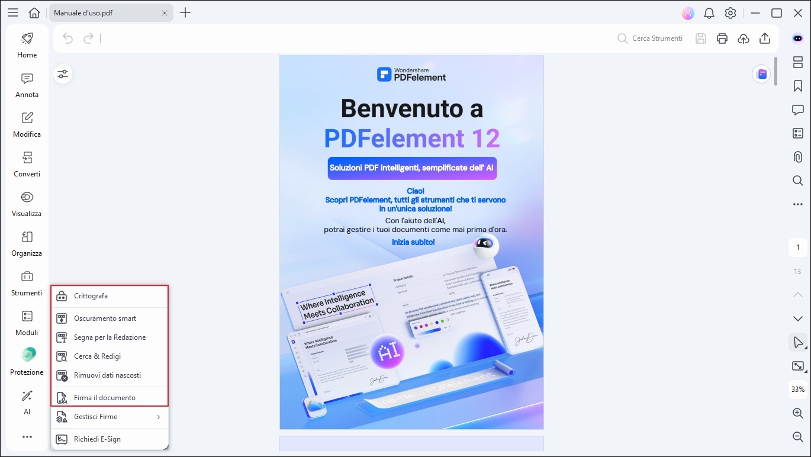Select the Modifica editing tool

coord(26,125)
